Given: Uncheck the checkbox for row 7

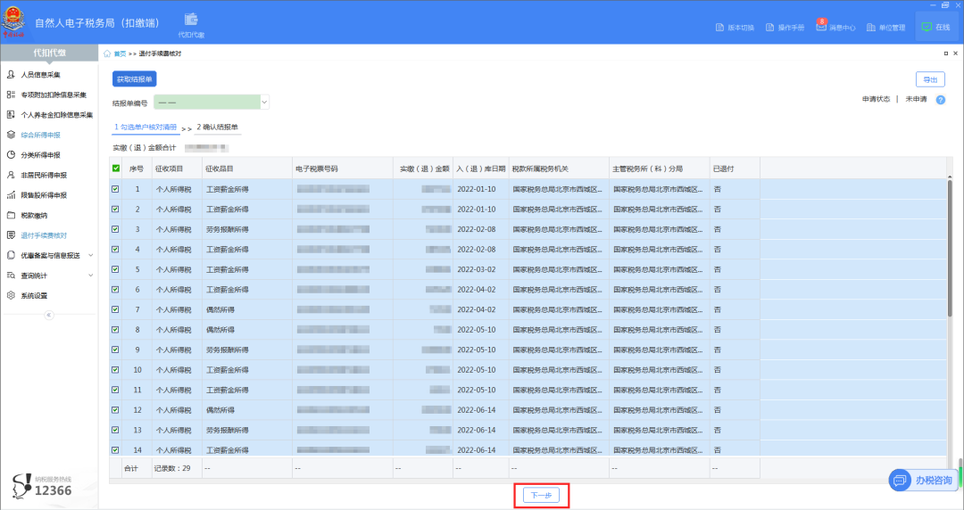Looking at the screenshot, I should (115, 309).
